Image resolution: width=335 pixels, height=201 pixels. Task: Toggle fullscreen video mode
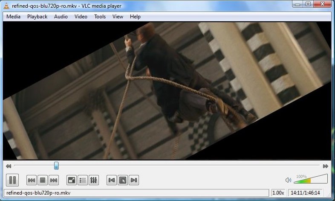click(71, 180)
